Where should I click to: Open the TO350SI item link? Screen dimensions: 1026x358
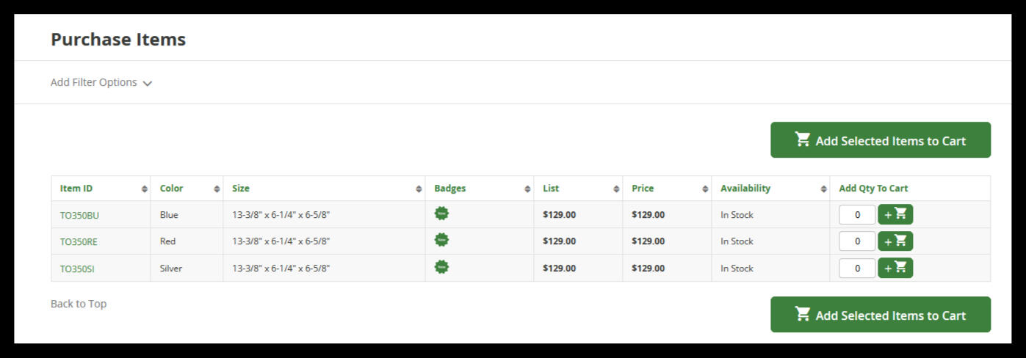coord(77,269)
